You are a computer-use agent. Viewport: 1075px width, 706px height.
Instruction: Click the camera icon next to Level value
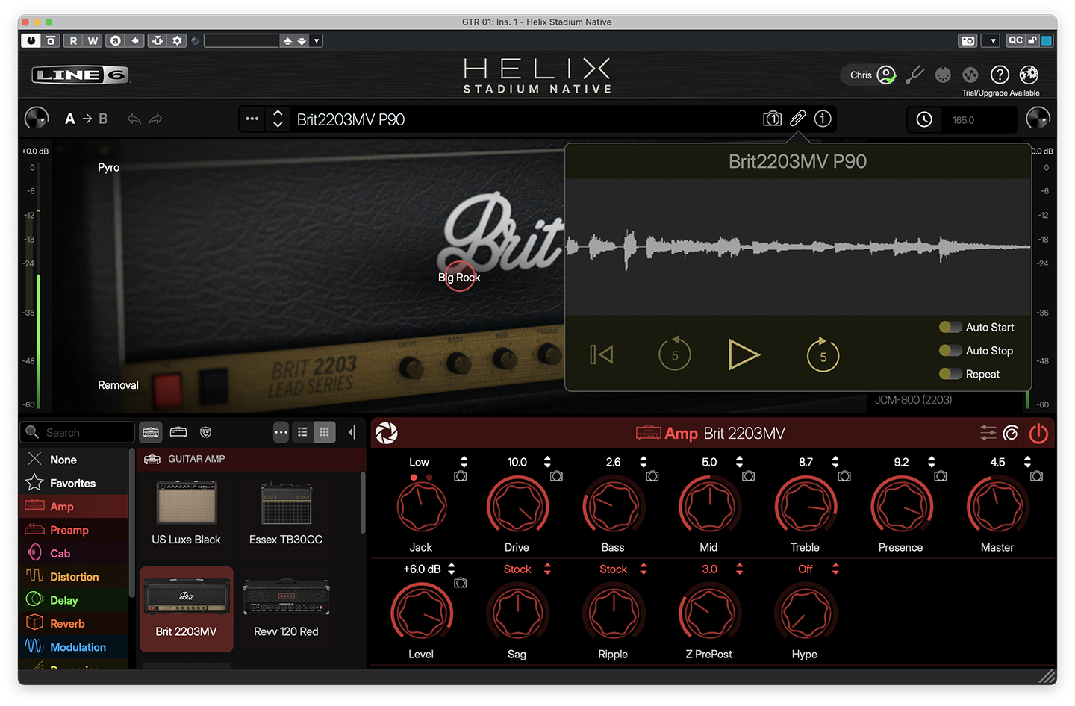461,583
